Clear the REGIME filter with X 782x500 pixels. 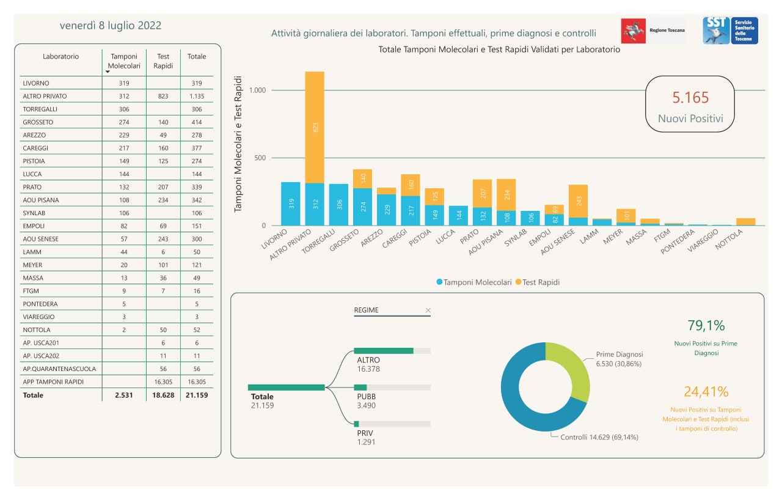tap(428, 311)
